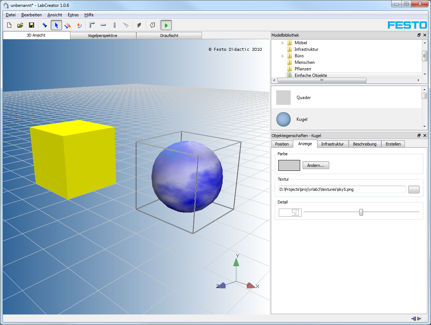Select the Möbel folder in the library
431x325 pixels.
coord(301,42)
